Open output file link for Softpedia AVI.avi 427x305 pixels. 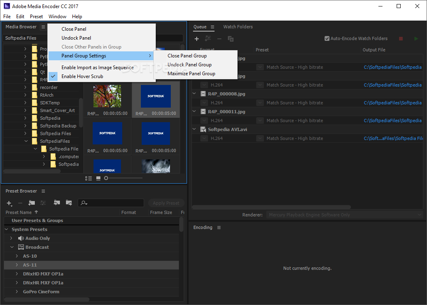(x=393, y=138)
